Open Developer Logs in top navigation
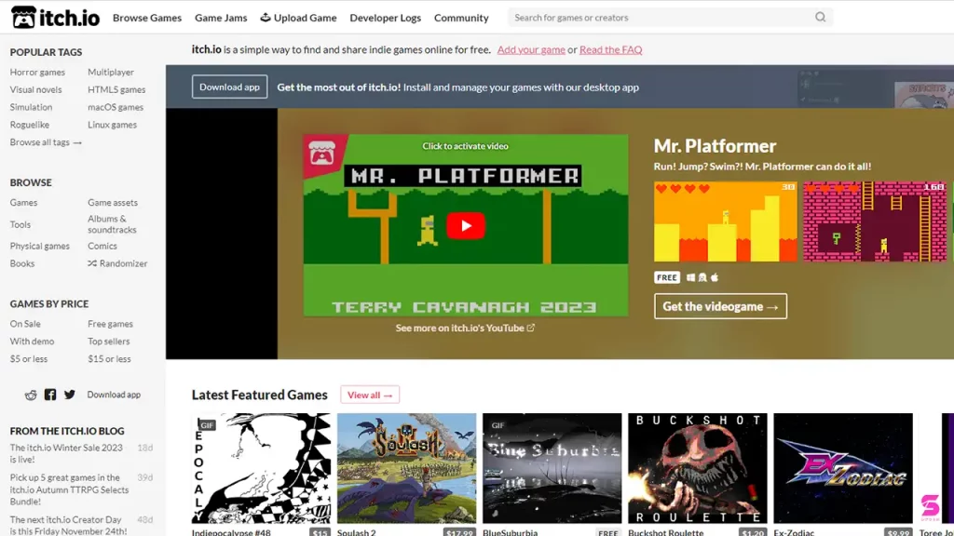The width and height of the screenshot is (954, 536). (x=385, y=18)
